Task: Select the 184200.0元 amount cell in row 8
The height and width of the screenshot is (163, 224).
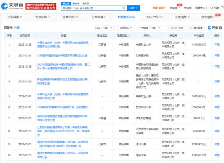Action: click(x=199, y=131)
